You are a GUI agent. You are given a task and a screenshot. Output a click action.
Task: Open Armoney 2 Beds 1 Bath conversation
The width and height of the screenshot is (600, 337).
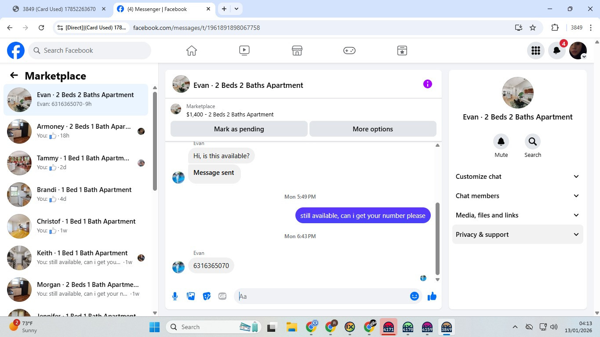76,131
